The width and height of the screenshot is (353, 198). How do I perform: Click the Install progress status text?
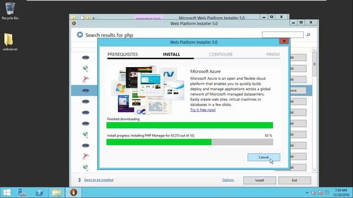tap(151, 136)
